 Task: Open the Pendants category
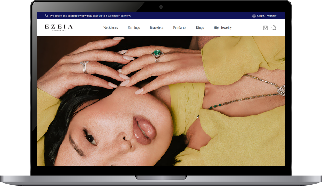click(180, 28)
